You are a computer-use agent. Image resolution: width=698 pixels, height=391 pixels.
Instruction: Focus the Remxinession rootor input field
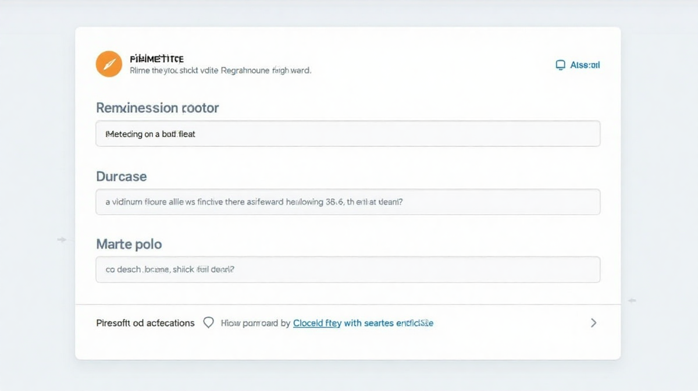(x=348, y=134)
